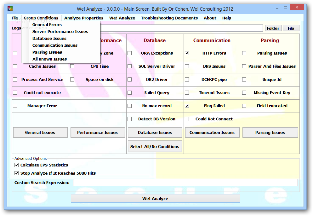Click the Parsing column header
Image resolution: width=313 pixels, height=216 pixels.
click(x=270, y=40)
